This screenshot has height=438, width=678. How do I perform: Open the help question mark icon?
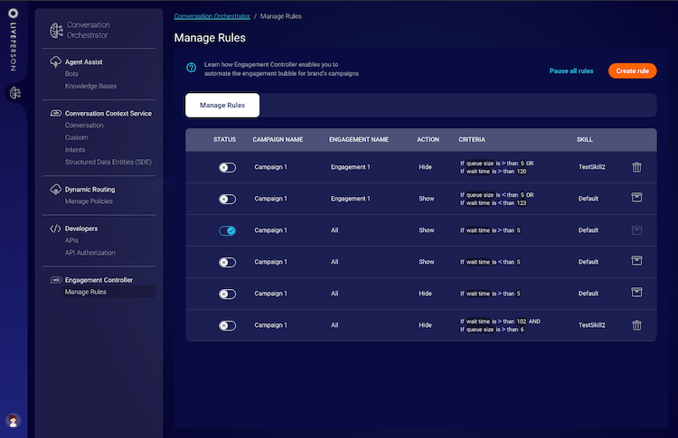click(x=191, y=68)
